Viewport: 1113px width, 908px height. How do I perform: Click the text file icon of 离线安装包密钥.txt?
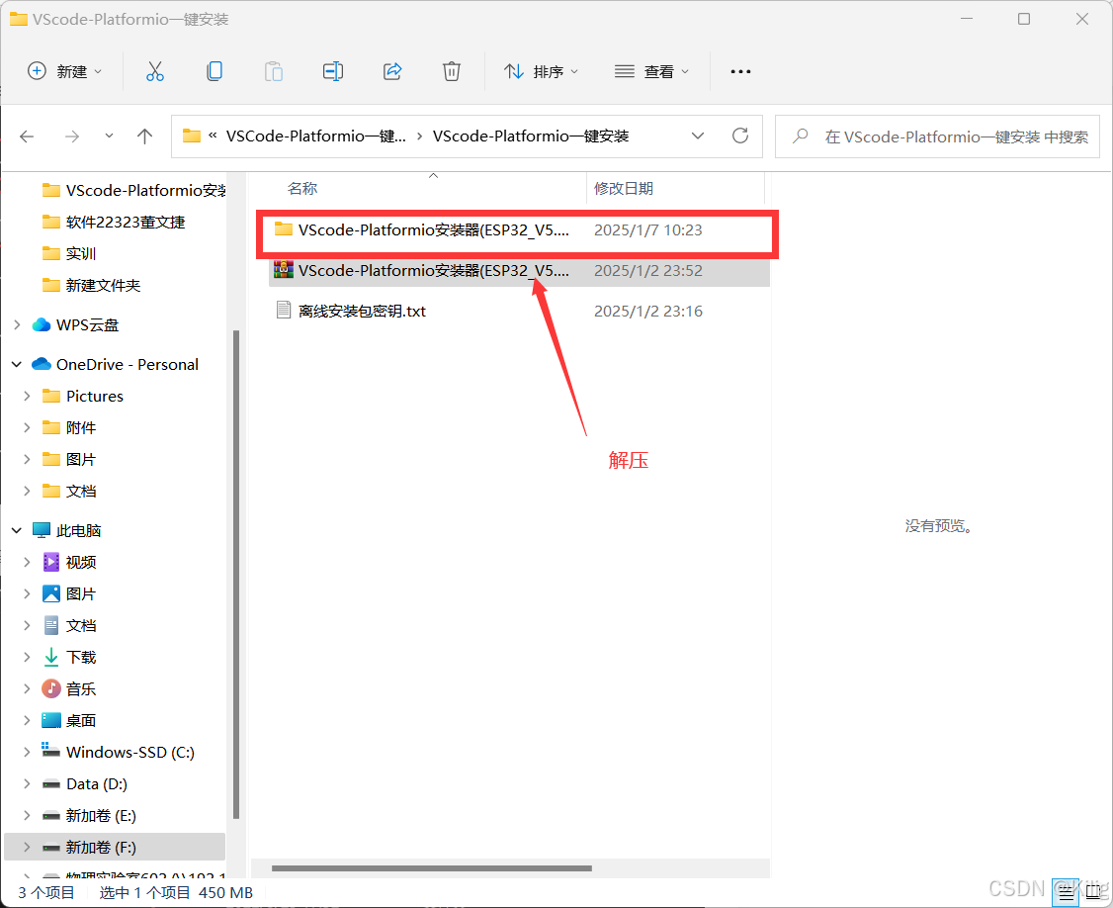pyautogui.click(x=284, y=311)
